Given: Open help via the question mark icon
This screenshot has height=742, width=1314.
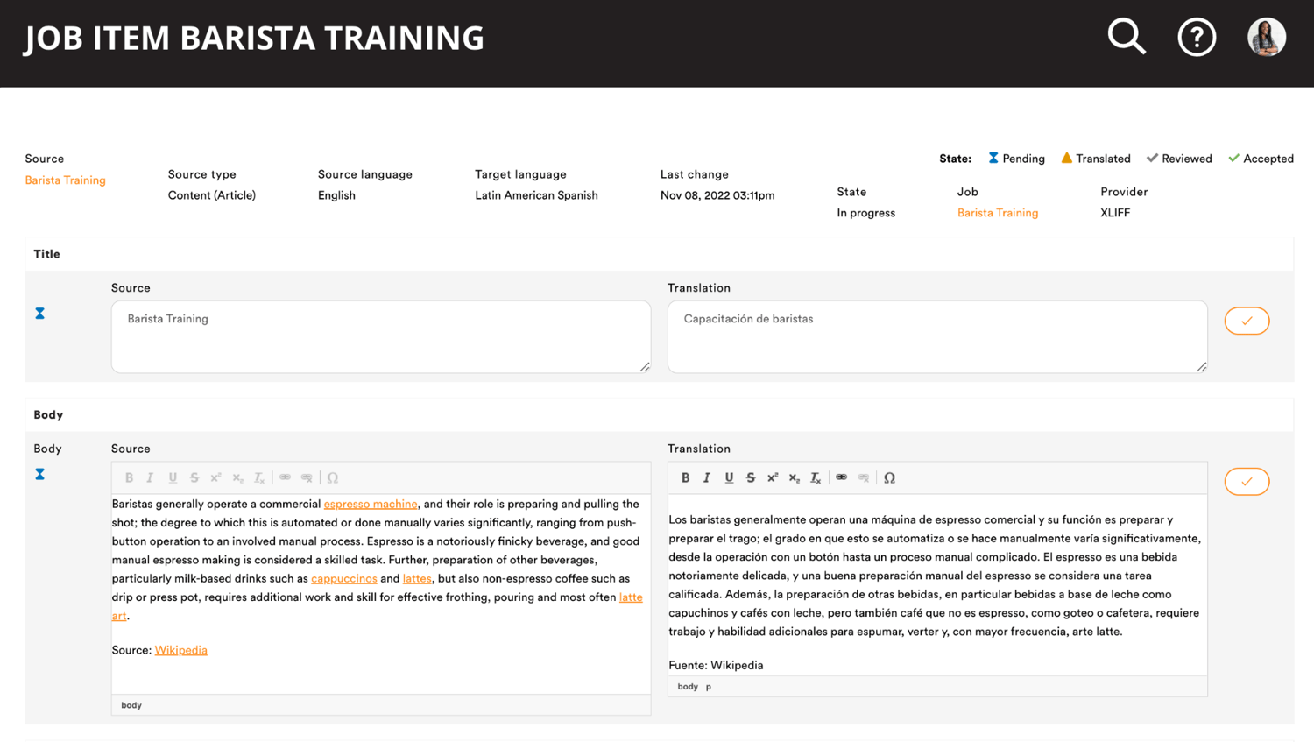Looking at the screenshot, I should coord(1197,37).
